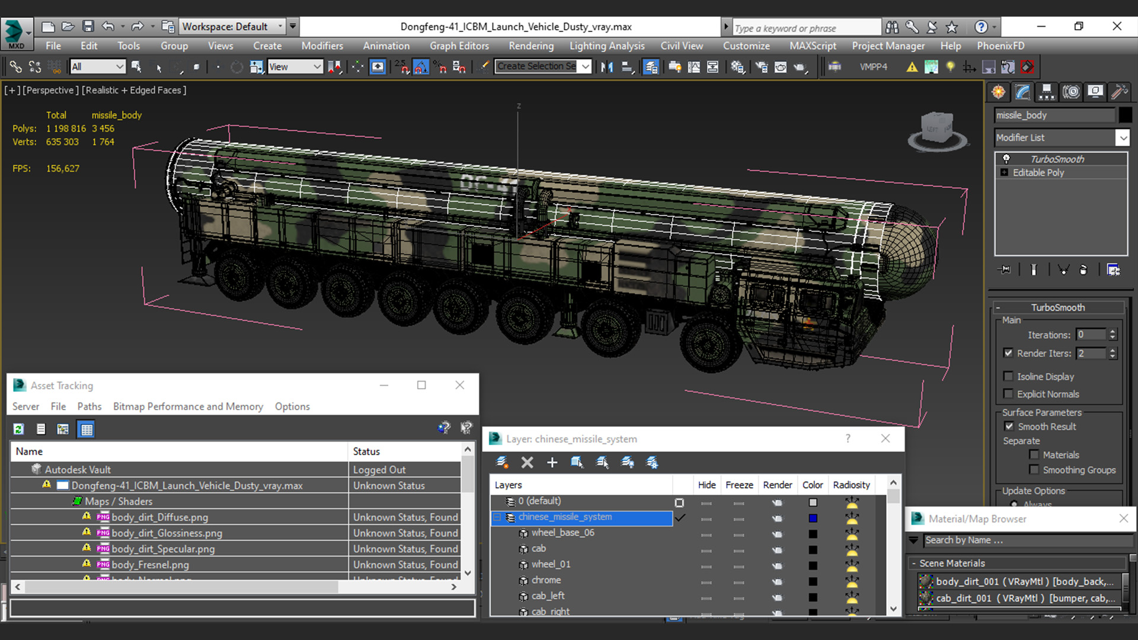Open the View reference coordinate dropdown
The width and height of the screenshot is (1138, 640).
(295, 67)
